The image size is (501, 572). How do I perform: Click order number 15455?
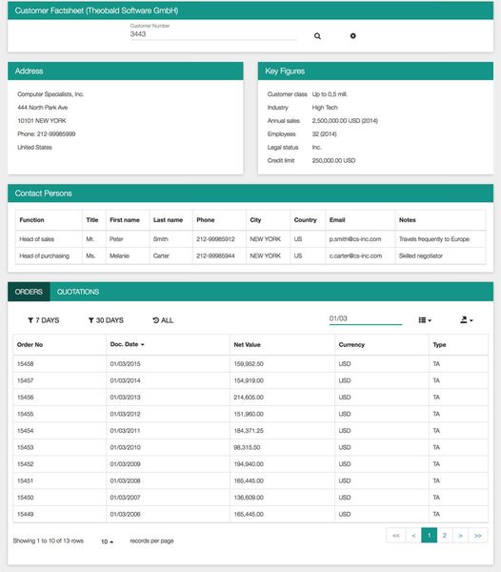pos(25,414)
